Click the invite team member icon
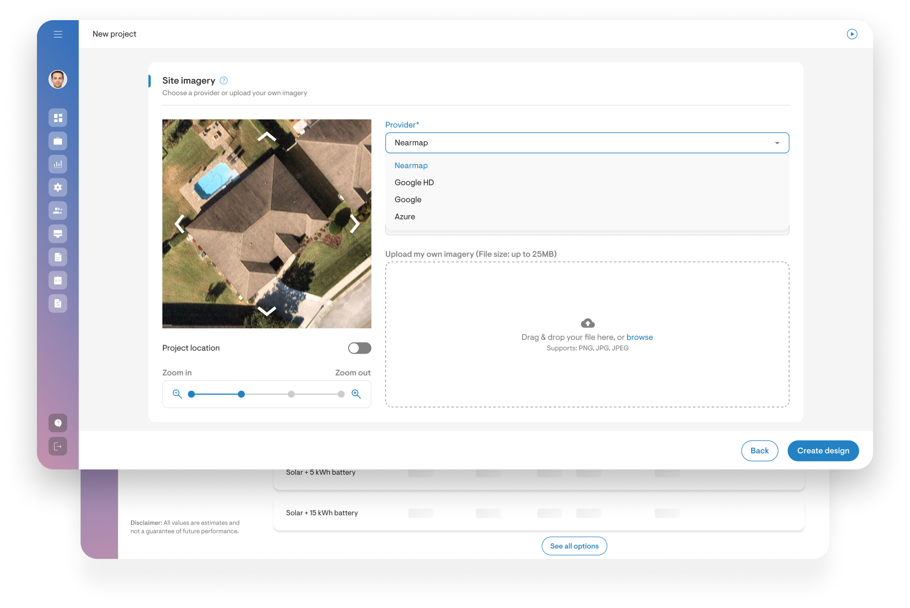The image size is (910, 608). tap(58, 211)
